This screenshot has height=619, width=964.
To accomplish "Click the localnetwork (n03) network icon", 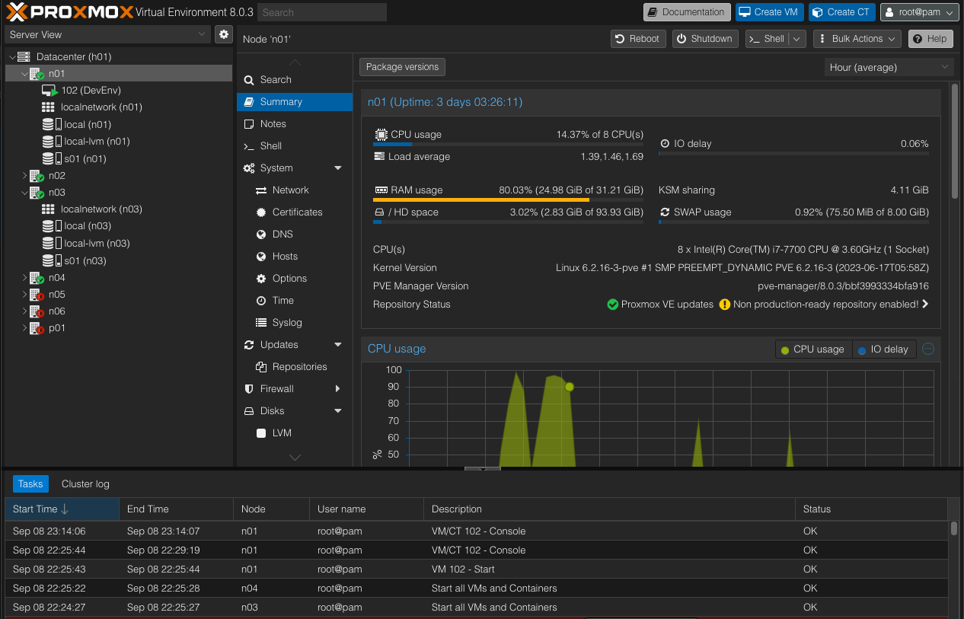I will click(x=48, y=209).
